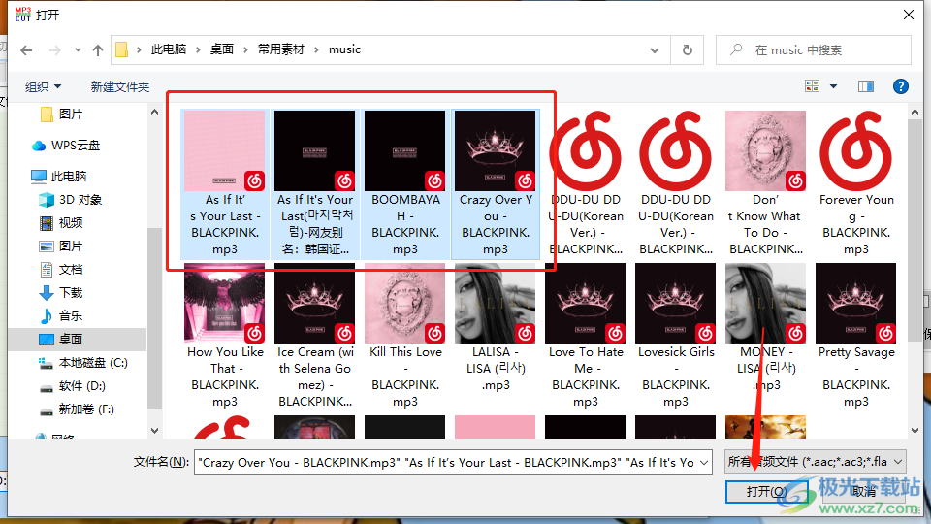Click the 取消 button

(863, 491)
